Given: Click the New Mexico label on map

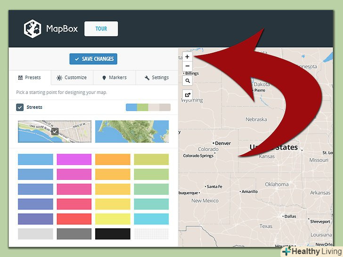Looking at the screenshot, I should 205,201.
